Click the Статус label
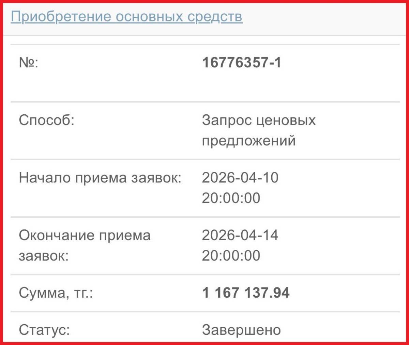Viewport: 409px width, 345px height. tap(44, 330)
